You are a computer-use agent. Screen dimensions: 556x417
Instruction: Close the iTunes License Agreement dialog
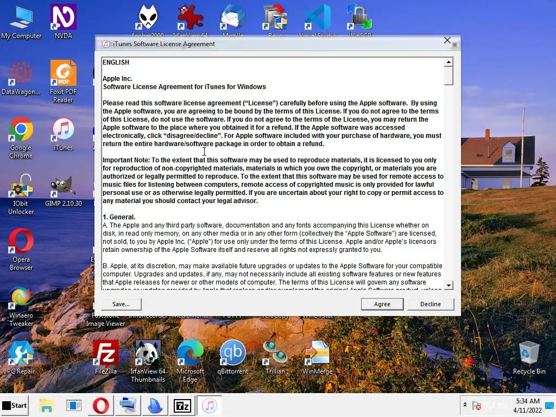coord(447,40)
